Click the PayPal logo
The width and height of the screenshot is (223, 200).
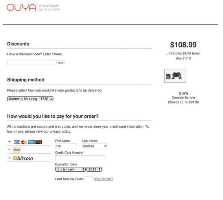[x=17, y=150]
